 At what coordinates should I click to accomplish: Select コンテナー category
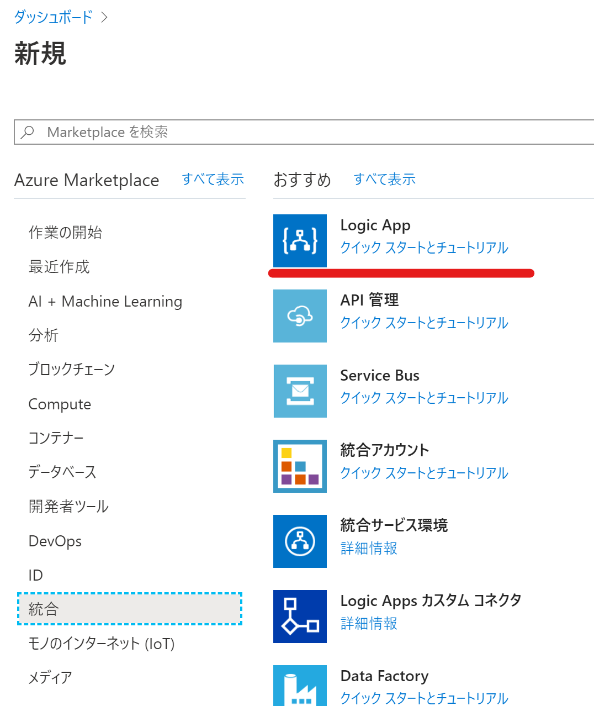pos(56,438)
